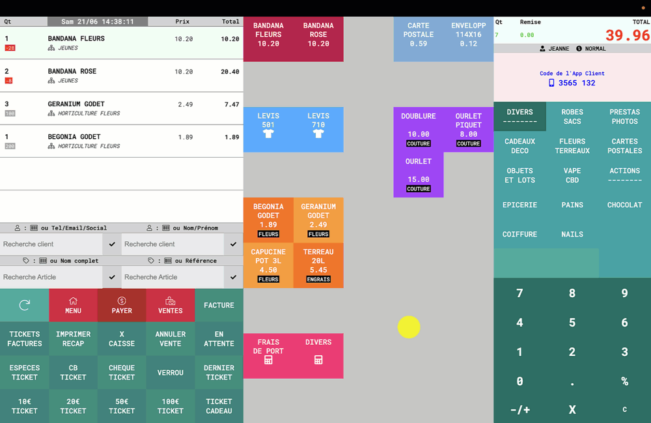
Task: Confirm the Nom/Prénom client search checkmark
Action: [233, 244]
